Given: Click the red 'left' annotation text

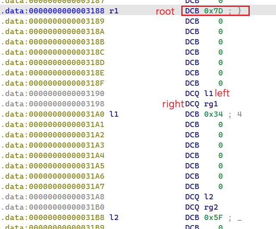Looking at the screenshot, I should (223, 93).
